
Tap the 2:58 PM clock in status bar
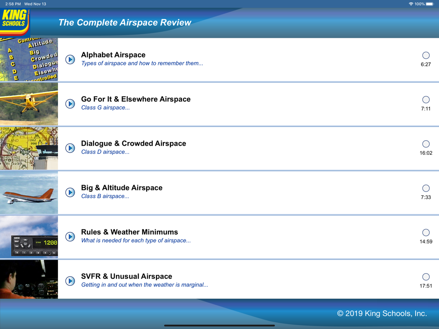point(13,4)
